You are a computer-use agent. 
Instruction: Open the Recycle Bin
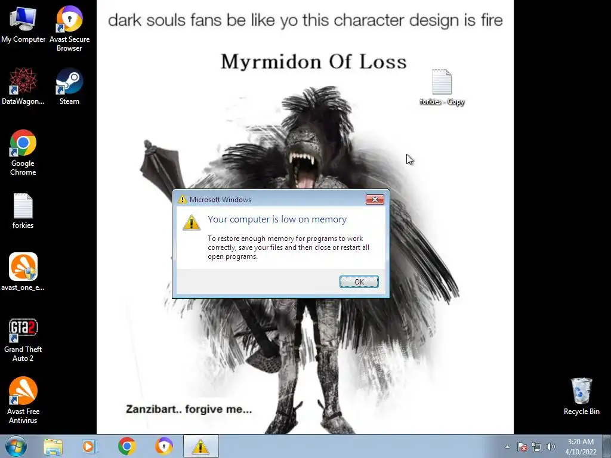(581, 396)
